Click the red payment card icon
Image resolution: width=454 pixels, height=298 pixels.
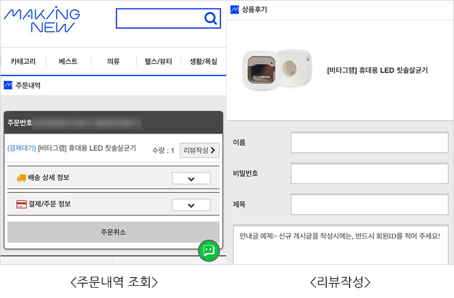21,204
